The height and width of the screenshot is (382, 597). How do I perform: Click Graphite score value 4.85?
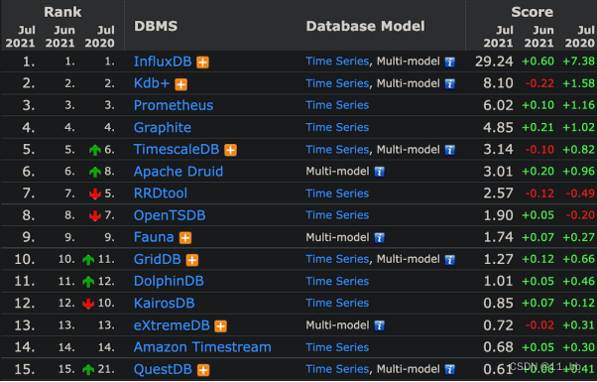(x=498, y=128)
